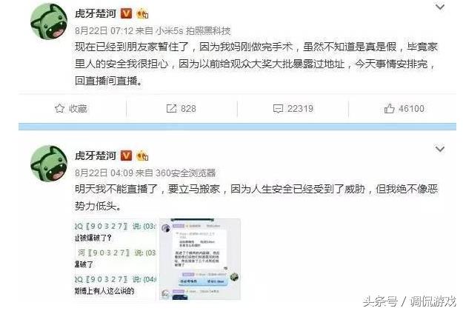Click the first post's green monster avatar
Screen dimensions: 463x311
tap(49, 21)
